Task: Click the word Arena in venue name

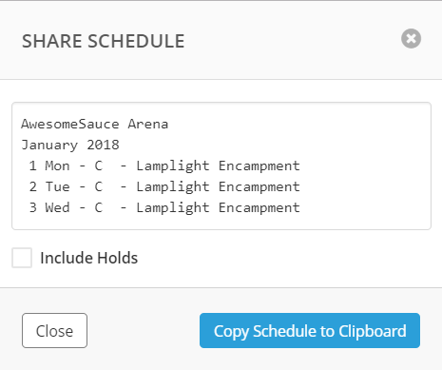Action: click(x=148, y=124)
